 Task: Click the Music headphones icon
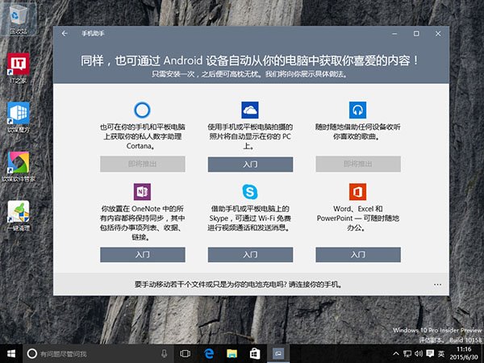tap(357, 110)
